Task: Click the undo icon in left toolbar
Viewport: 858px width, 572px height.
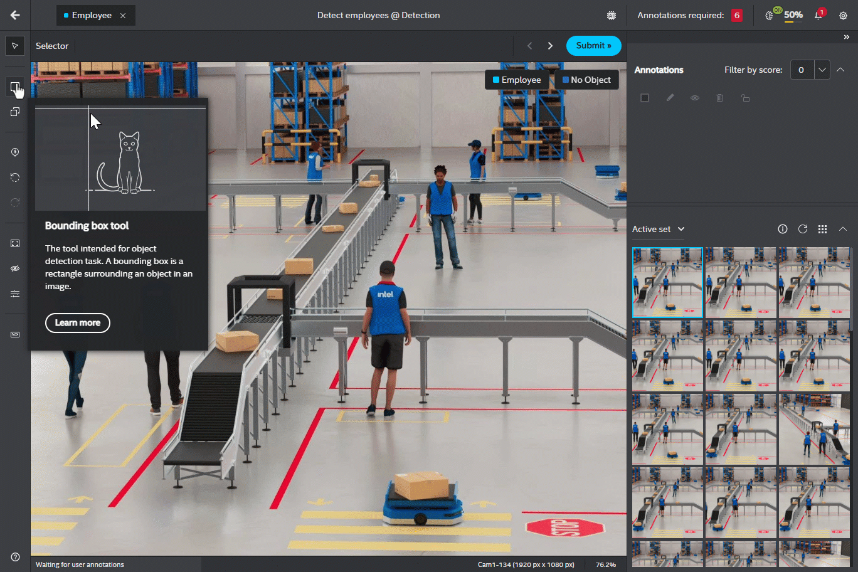Action: [15, 177]
